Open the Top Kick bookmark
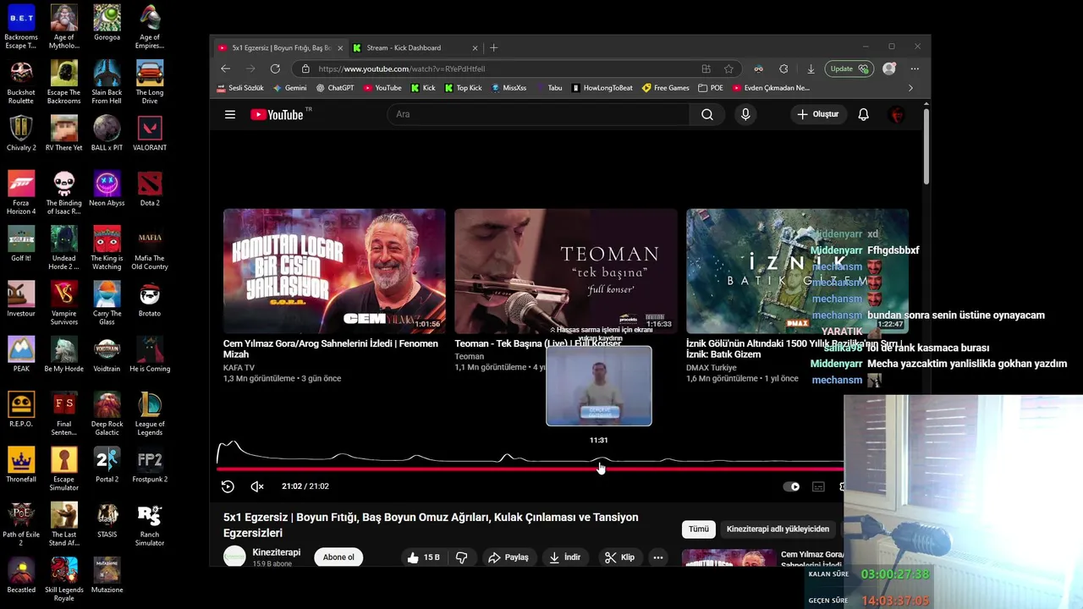 [x=463, y=88]
